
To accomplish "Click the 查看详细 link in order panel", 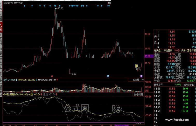I will point(191,50).
